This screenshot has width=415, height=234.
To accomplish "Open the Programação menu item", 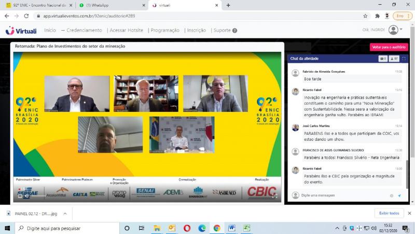I will [x=165, y=30].
